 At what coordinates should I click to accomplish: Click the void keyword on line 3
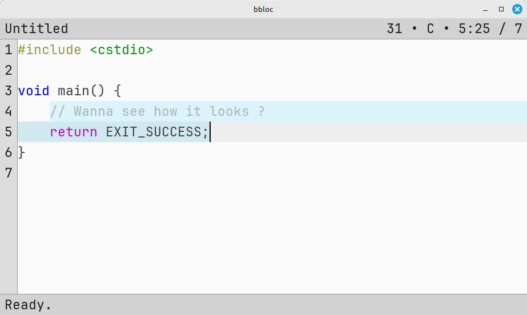(34, 91)
